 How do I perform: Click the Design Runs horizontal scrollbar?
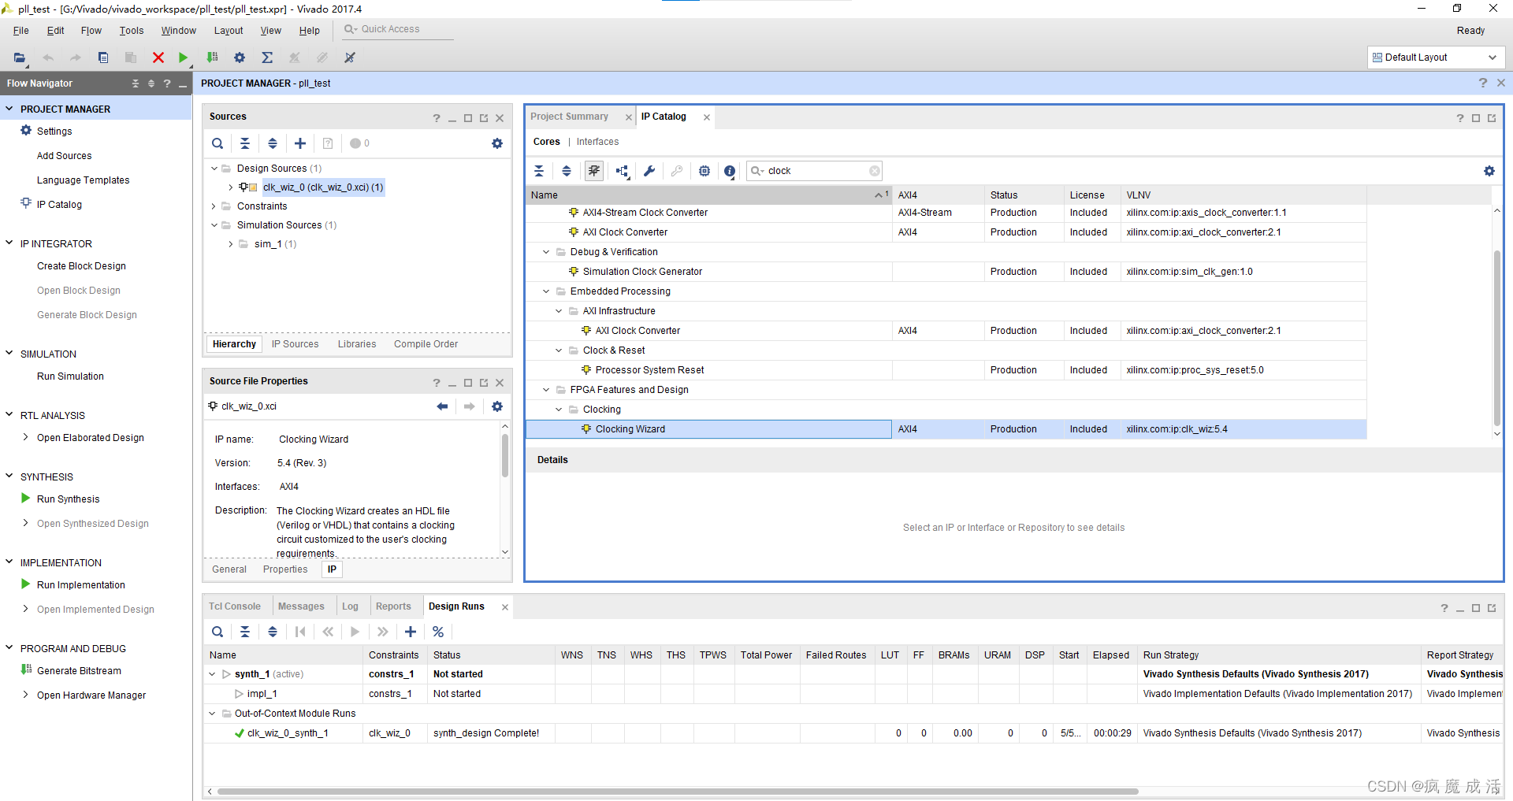click(x=678, y=792)
